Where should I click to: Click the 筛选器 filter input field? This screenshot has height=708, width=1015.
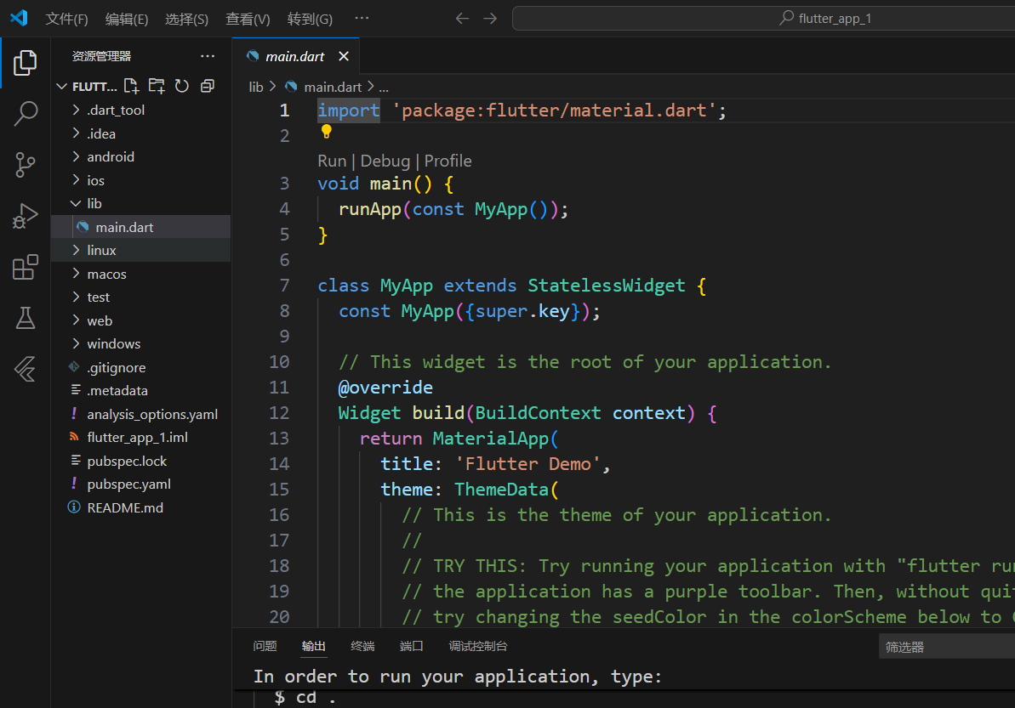944,647
